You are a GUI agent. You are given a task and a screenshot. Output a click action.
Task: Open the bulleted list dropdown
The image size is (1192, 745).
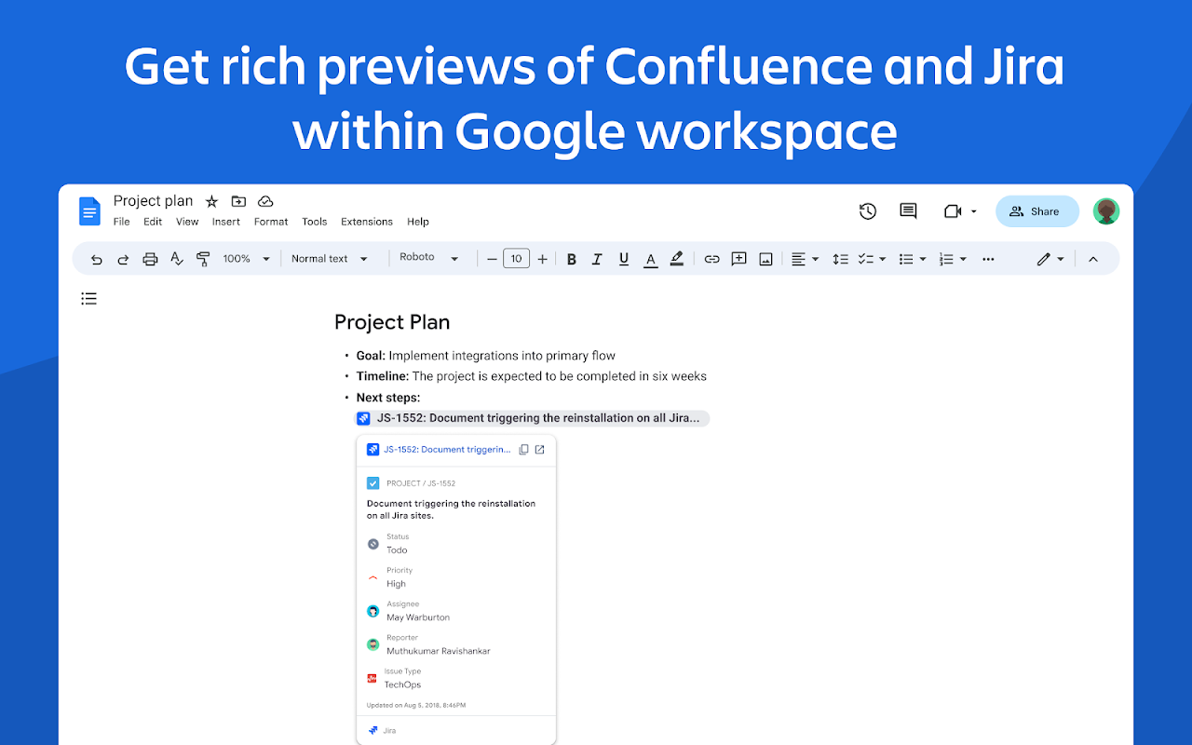click(913, 259)
